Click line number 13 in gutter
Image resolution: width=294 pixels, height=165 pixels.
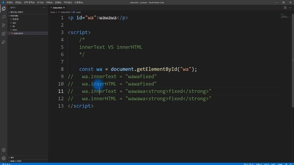(x=61, y=106)
